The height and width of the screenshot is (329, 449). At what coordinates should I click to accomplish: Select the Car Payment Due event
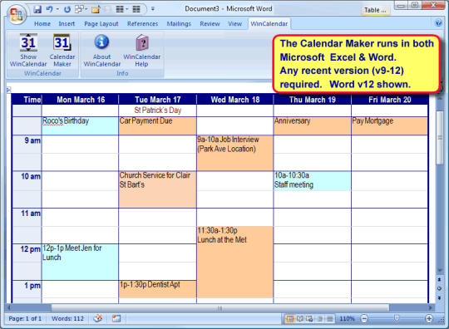coord(157,125)
